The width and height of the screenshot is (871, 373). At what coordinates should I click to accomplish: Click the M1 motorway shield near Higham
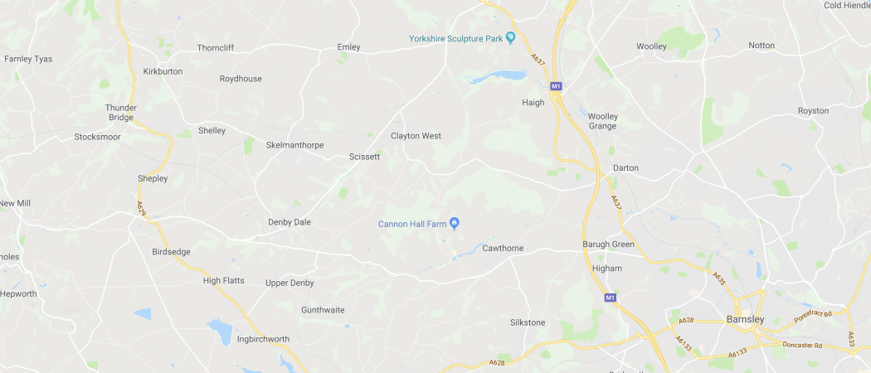click(611, 298)
